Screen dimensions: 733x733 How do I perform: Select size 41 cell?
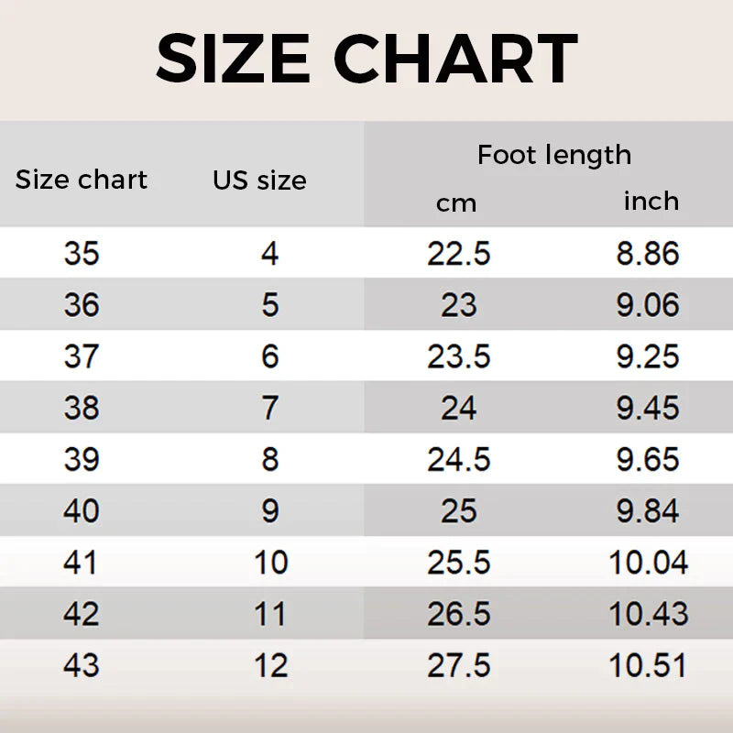[x=81, y=562]
